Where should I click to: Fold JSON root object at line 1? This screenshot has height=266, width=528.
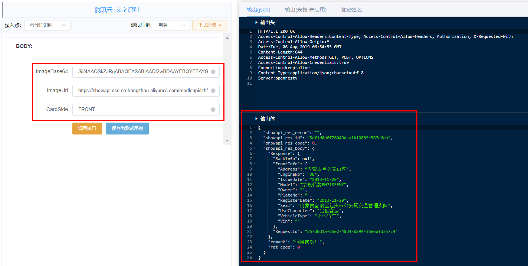(254, 127)
